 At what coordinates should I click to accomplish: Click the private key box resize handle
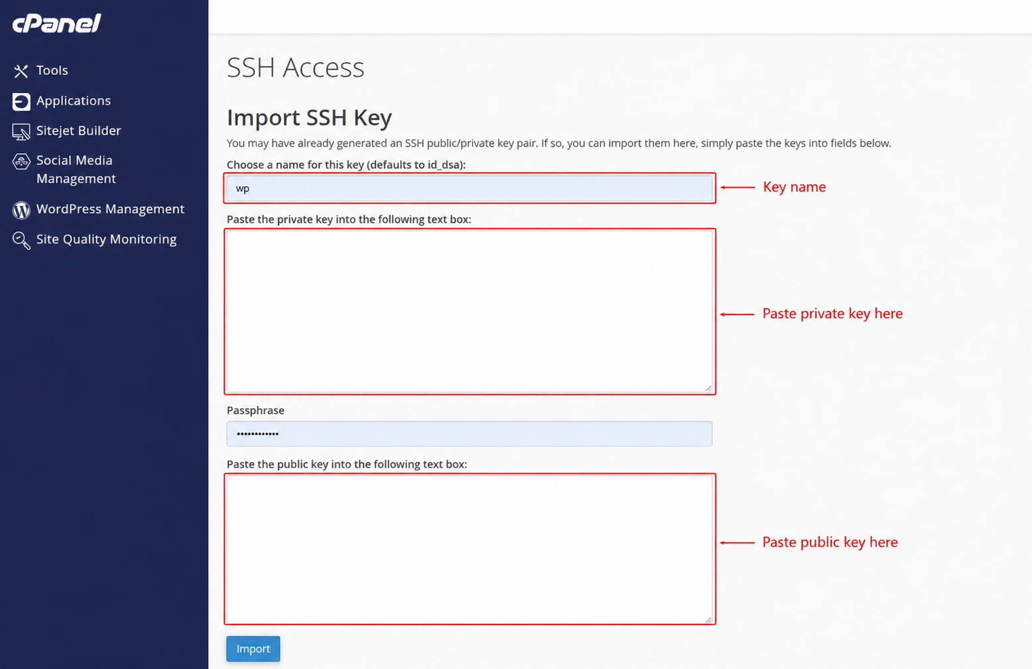pos(709,388)
